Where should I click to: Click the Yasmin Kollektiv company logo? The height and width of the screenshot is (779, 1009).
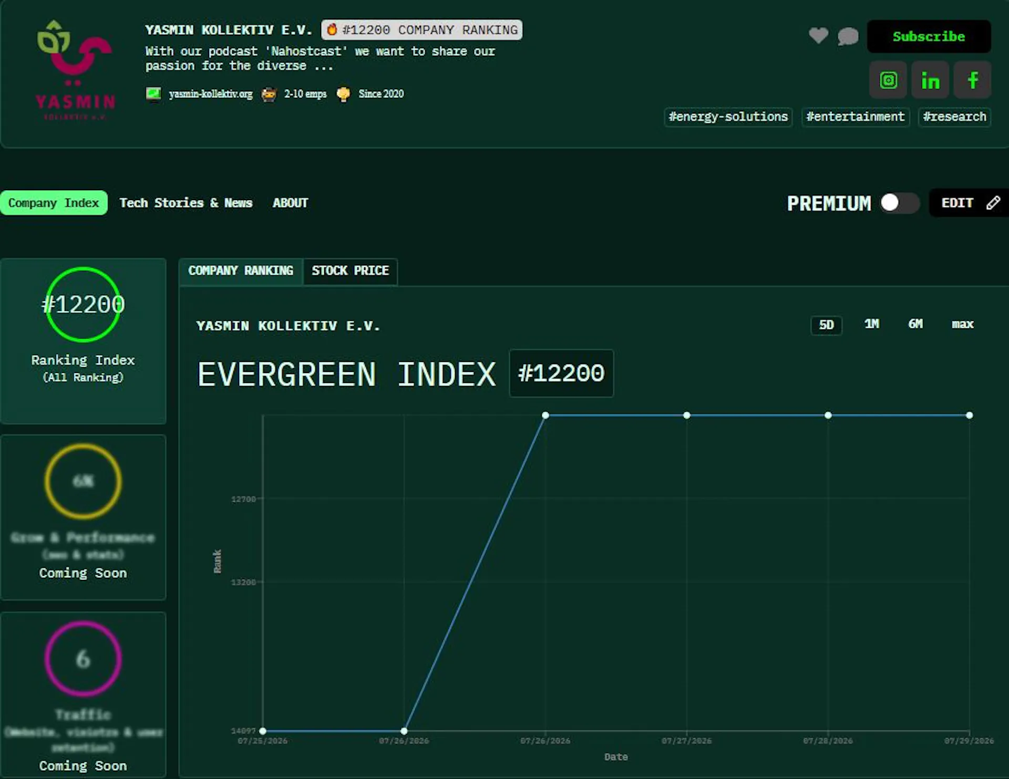click(x=75, y=70)
